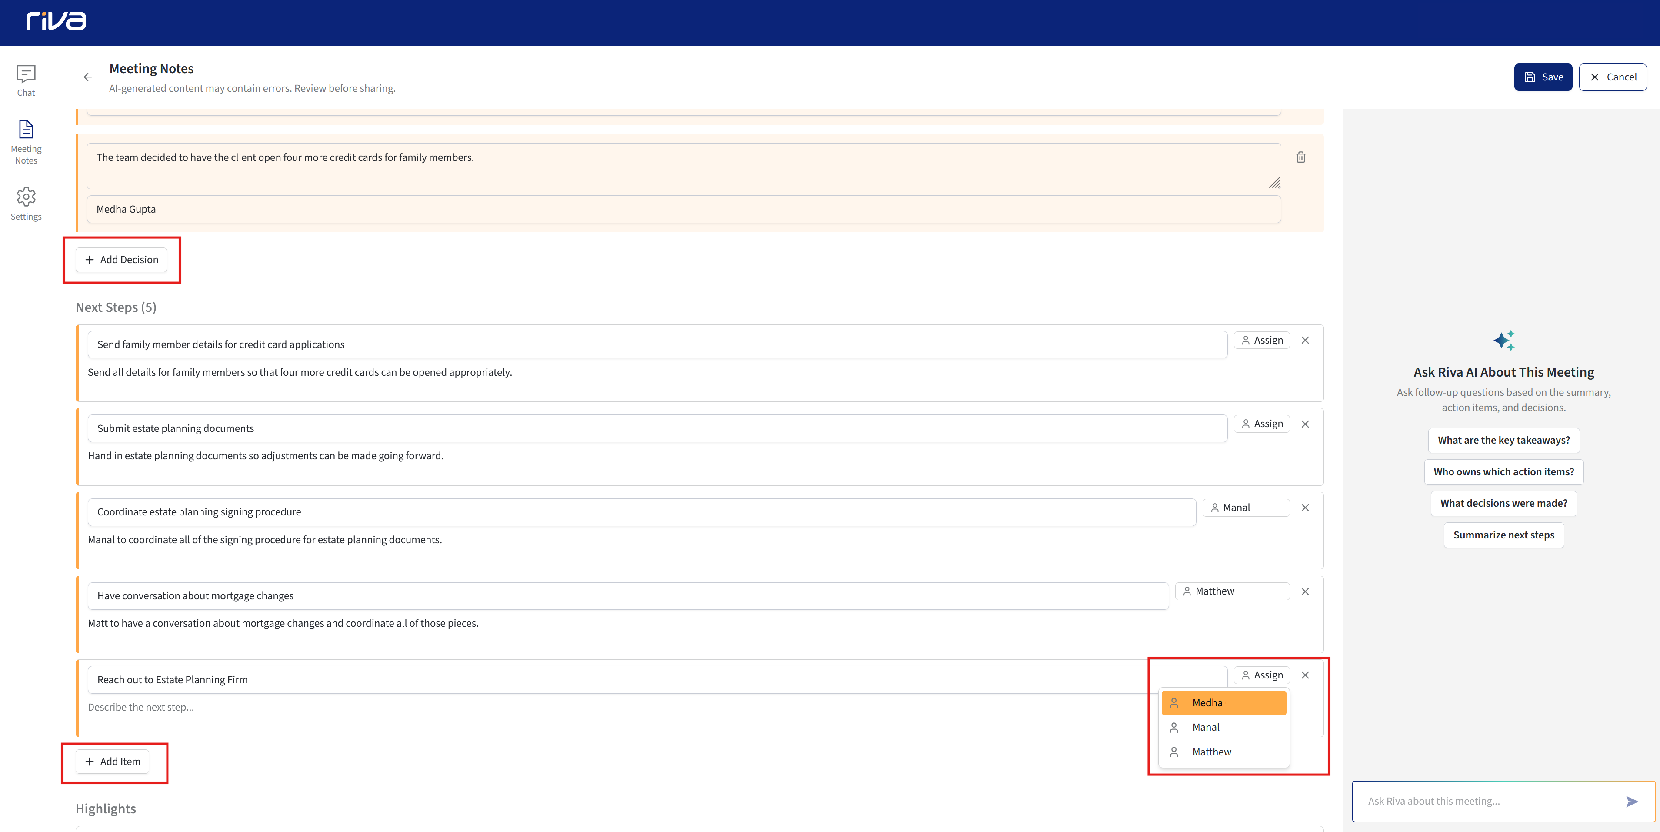1660x832 pixels.
Task: Click the Riva AI sparkle icon
Action: [x=1504, y=340]
